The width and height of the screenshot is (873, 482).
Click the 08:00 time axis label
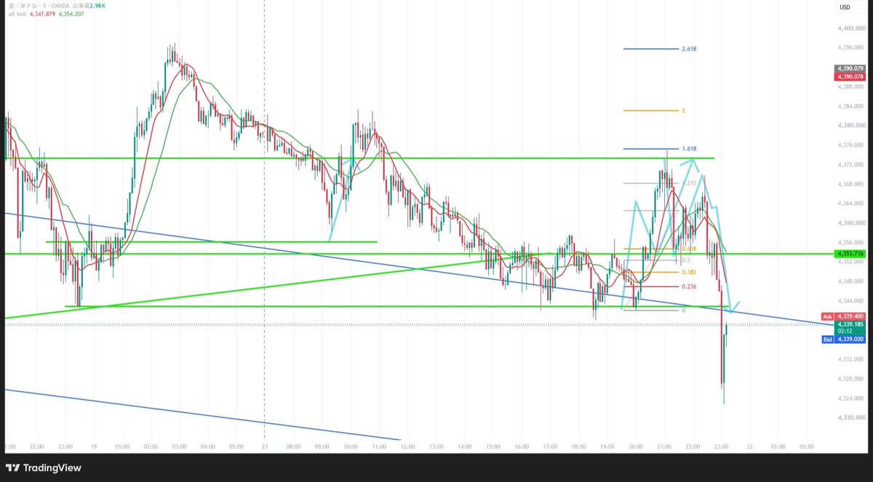coord(293,446)
